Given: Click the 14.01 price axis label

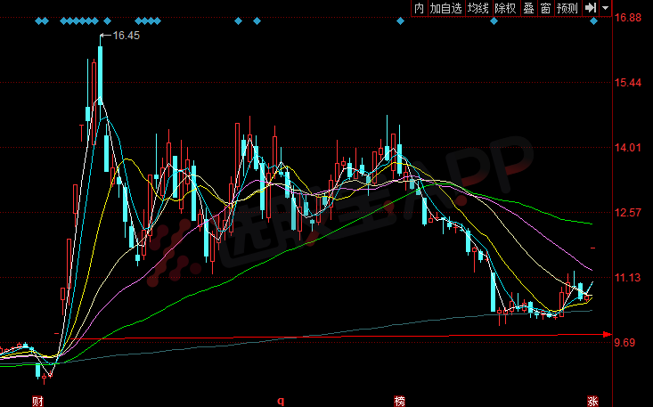Looking at the screenshot, I should click(x=628, y=148).
